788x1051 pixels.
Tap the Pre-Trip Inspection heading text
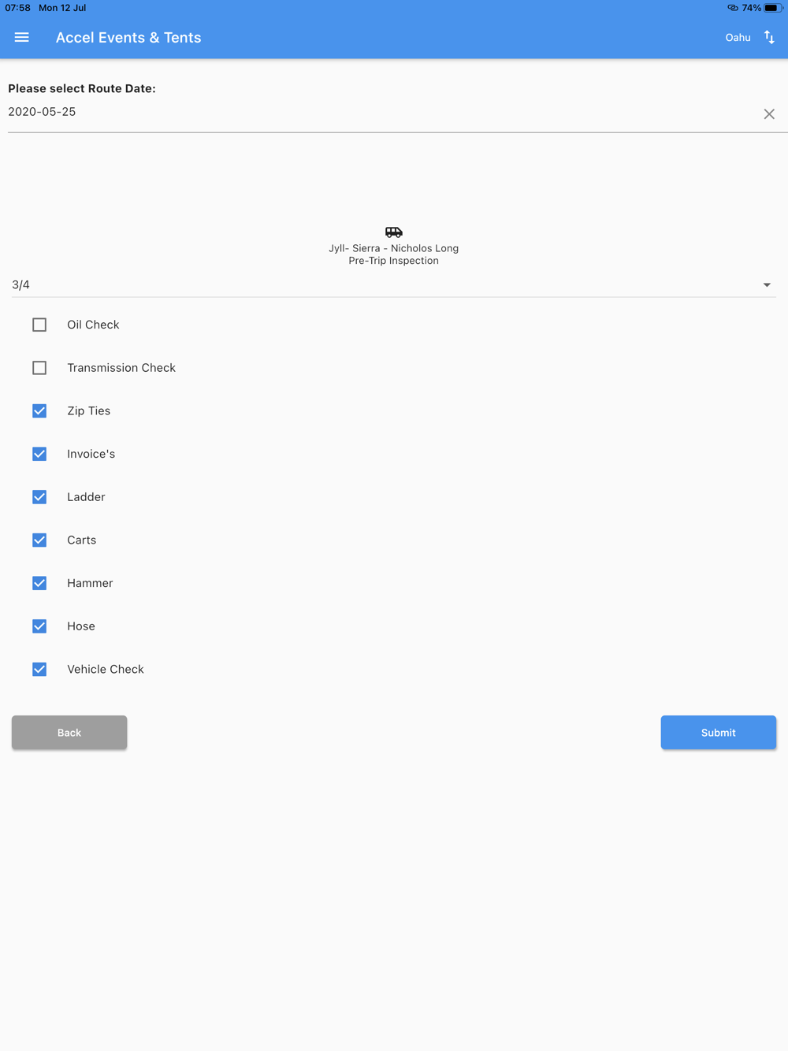(x=394, y=261)
